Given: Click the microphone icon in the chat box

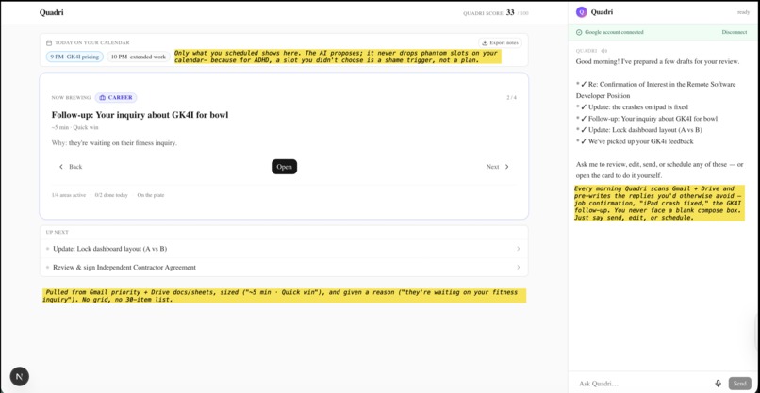Looking at the screenshot, I should click(718, 384).
